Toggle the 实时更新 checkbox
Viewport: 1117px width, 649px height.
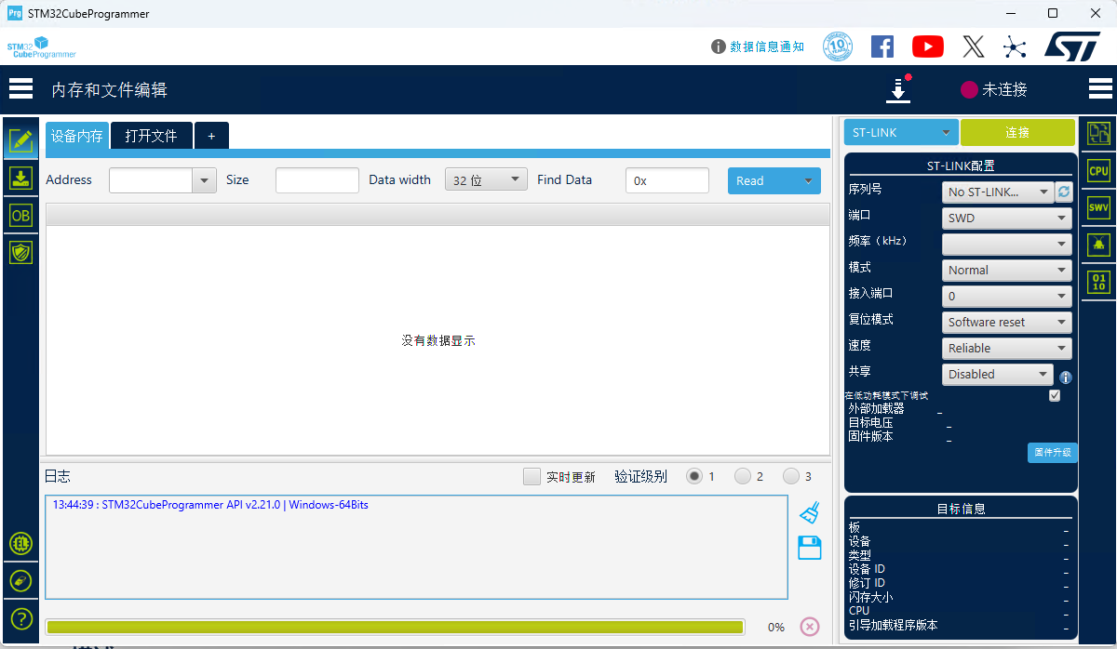[532, 476]
